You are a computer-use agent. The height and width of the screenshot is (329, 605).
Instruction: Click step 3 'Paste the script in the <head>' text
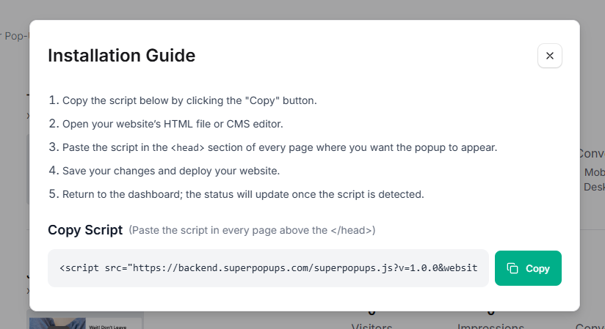tap(280, 147)
